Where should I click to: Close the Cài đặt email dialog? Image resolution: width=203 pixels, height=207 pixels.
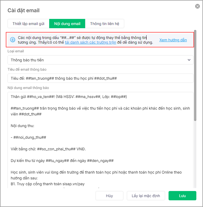(x=197, y=6)
